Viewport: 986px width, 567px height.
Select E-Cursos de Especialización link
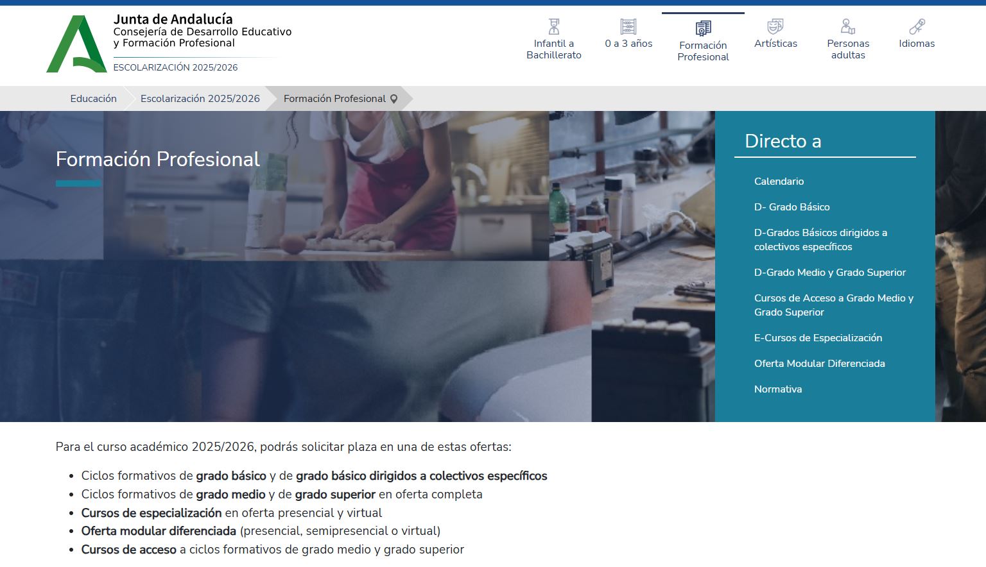818,338
